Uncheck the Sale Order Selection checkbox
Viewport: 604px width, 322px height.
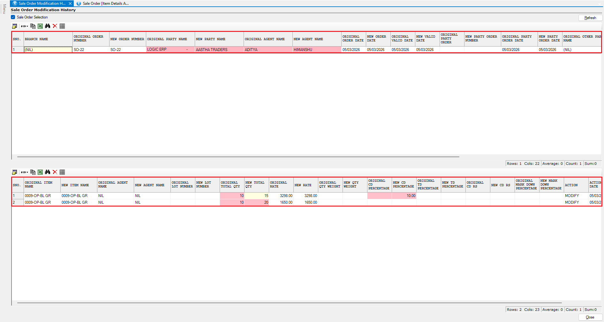click(13, 17)
